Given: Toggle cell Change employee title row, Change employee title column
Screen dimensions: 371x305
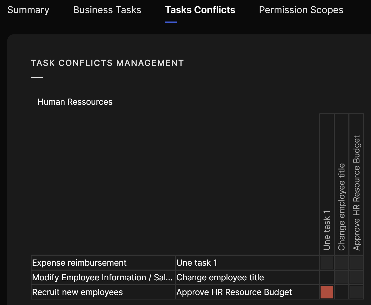Looking at the screenshot, I should click(341, 277).
